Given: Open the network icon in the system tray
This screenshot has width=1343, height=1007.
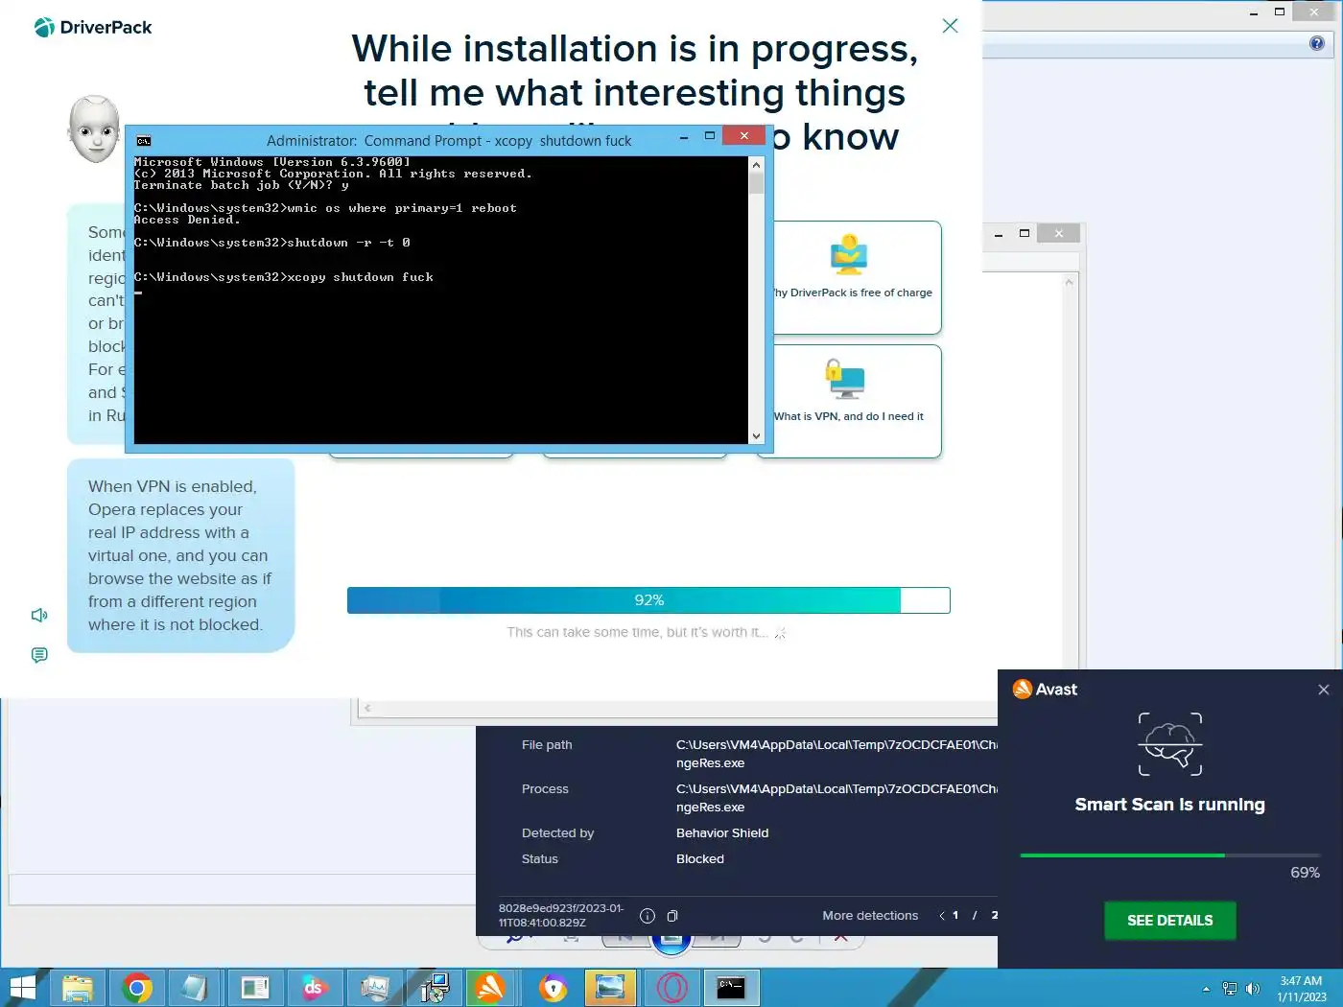Looking at the screenshot, I should pyautogui.click(x=1230, y=989).
